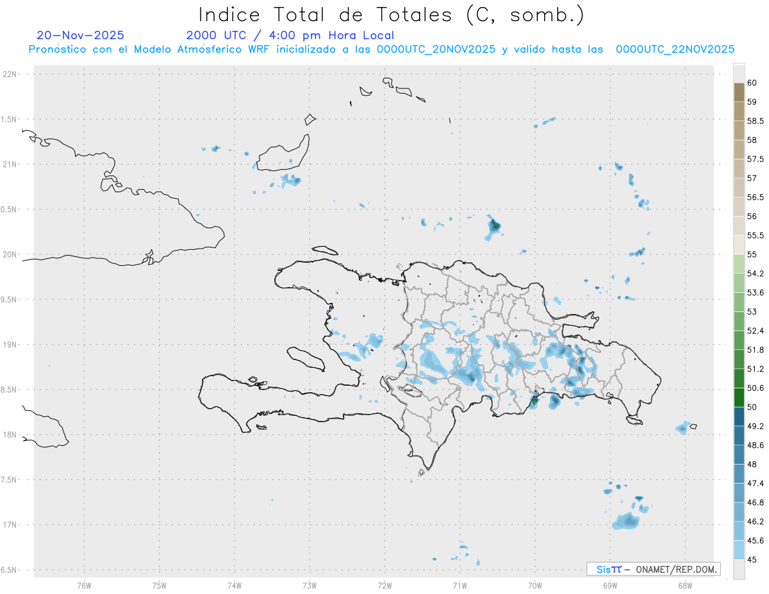Click the colorbar label '45.6'
Image resolution: width=769 pixels, height=594 pixels.
coord(755,540)
